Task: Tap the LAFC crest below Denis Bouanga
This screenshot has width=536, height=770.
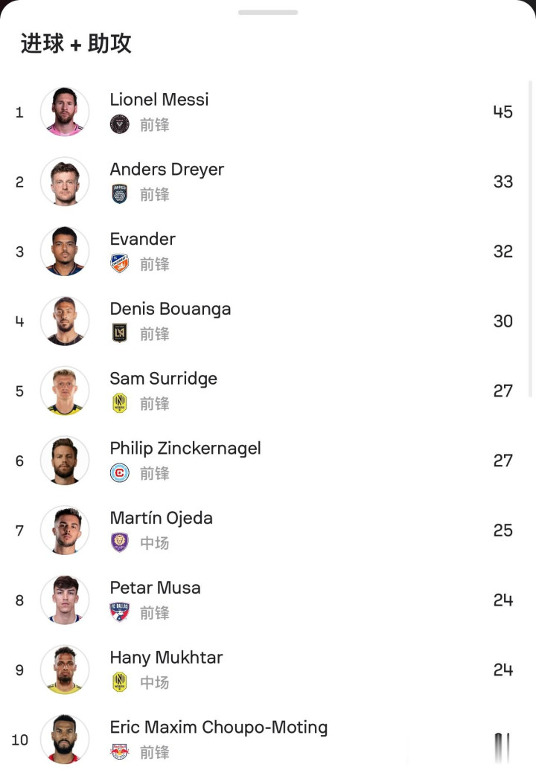Action: (119, 333)
